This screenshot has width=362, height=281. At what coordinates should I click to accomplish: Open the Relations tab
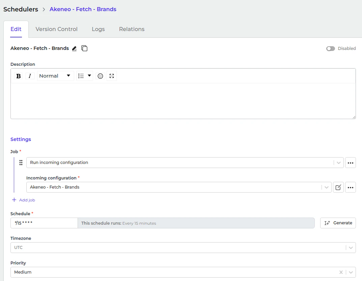[132, 29]
